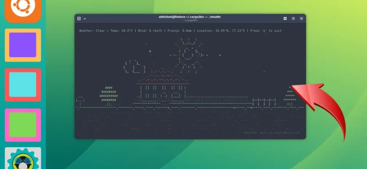Select the 'Weather: Clear' status text
This screenshot has height=169, width=367.
92,31
